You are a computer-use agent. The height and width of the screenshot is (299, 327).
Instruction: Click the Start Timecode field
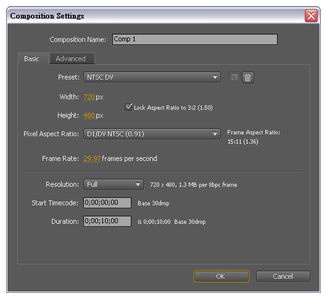click(107, 203)
